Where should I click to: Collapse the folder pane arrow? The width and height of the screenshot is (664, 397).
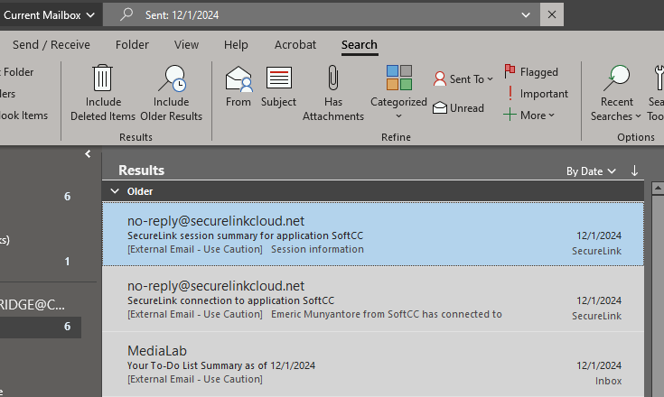88,154
